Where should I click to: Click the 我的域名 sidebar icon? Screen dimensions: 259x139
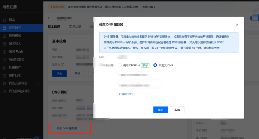point(4,28)
